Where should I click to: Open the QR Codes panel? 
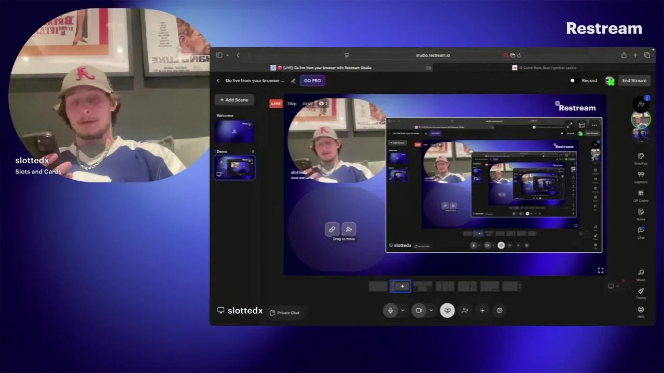click(641, 196)
